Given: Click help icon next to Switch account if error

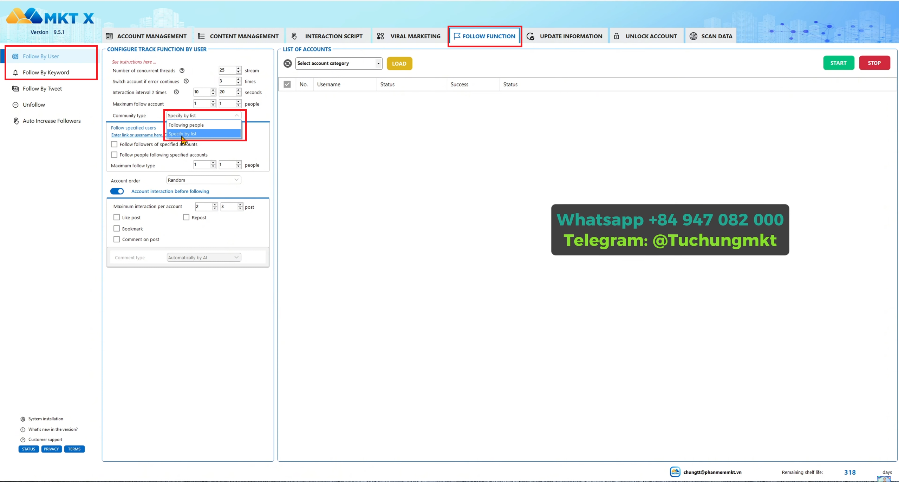Looking at the screenshot, I should point(186,81).
